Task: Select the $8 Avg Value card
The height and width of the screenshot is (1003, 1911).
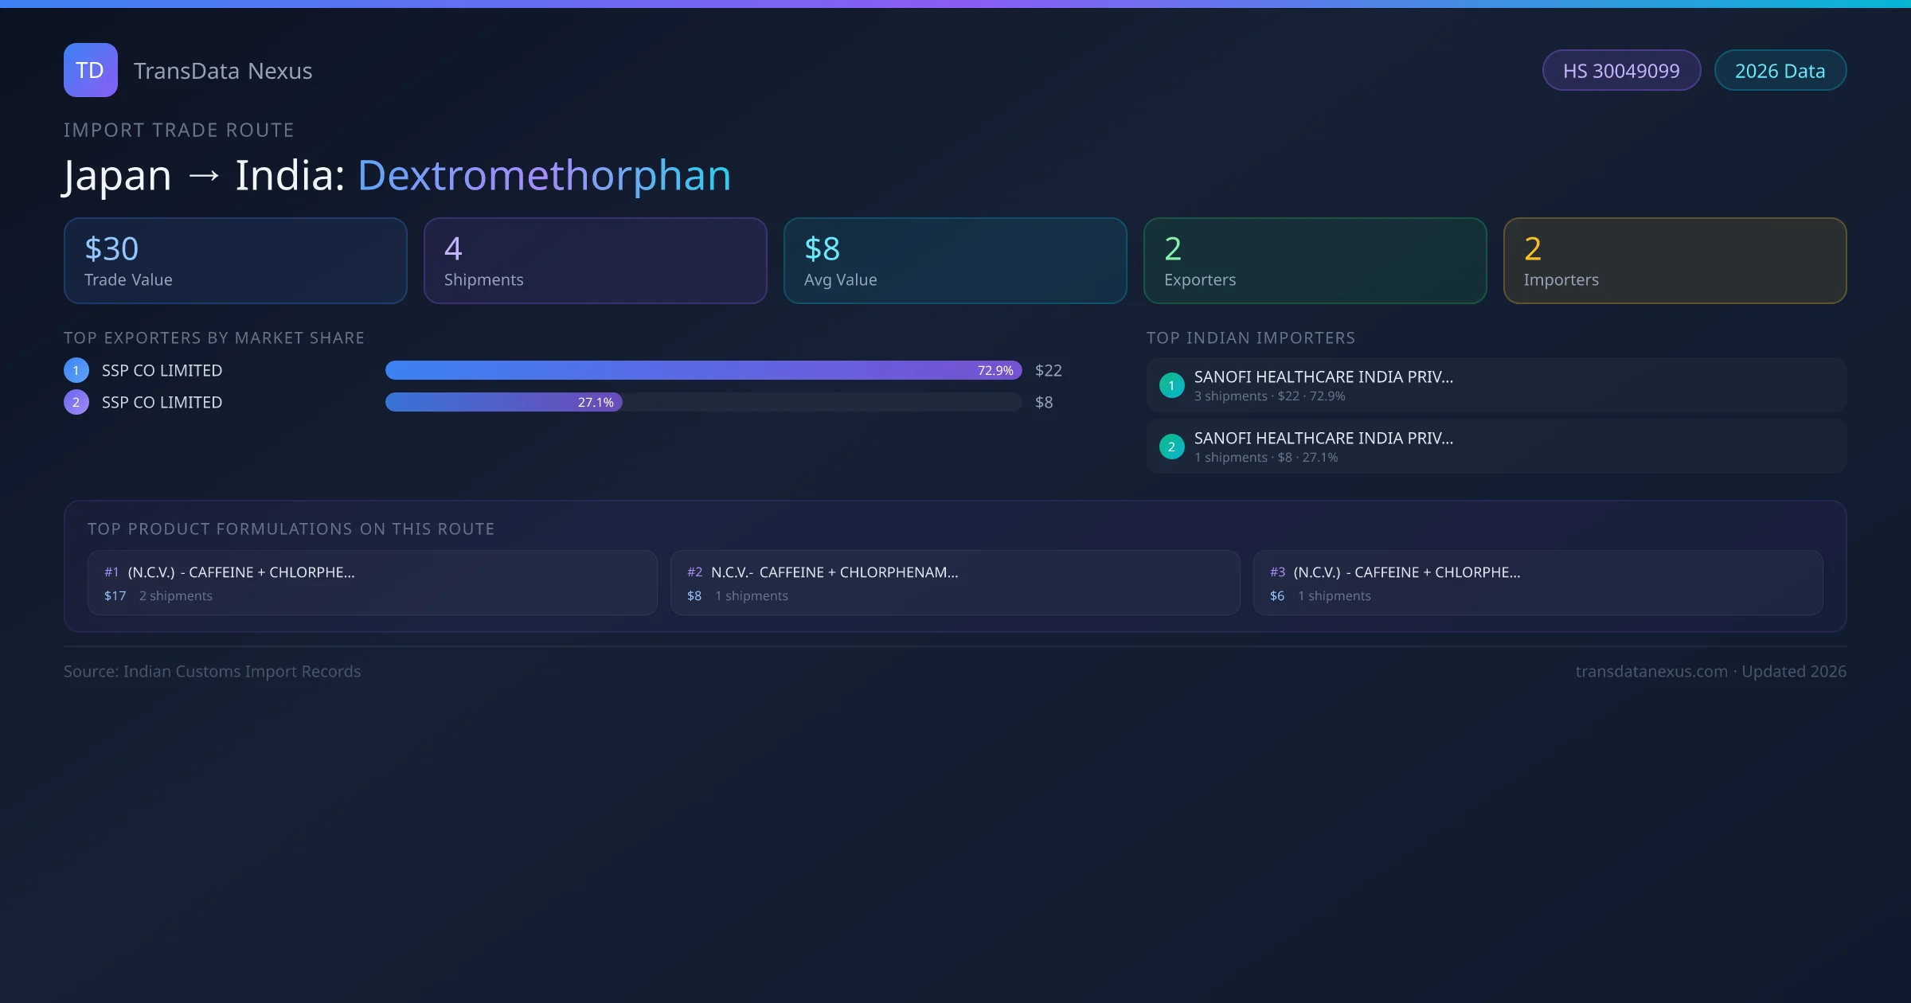Action: click(955, 261)
